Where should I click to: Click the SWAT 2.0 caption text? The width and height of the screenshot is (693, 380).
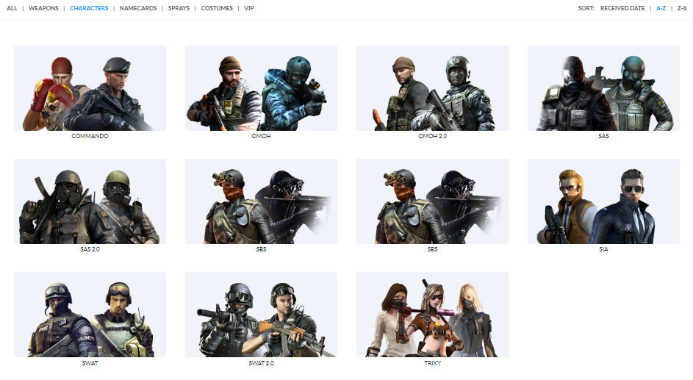click(261, 363)
